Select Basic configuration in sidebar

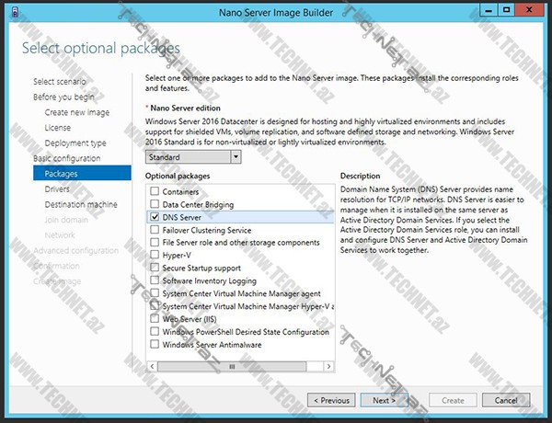click(67, 158)
